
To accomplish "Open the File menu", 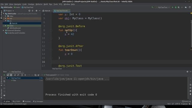I will coord(2,4).
